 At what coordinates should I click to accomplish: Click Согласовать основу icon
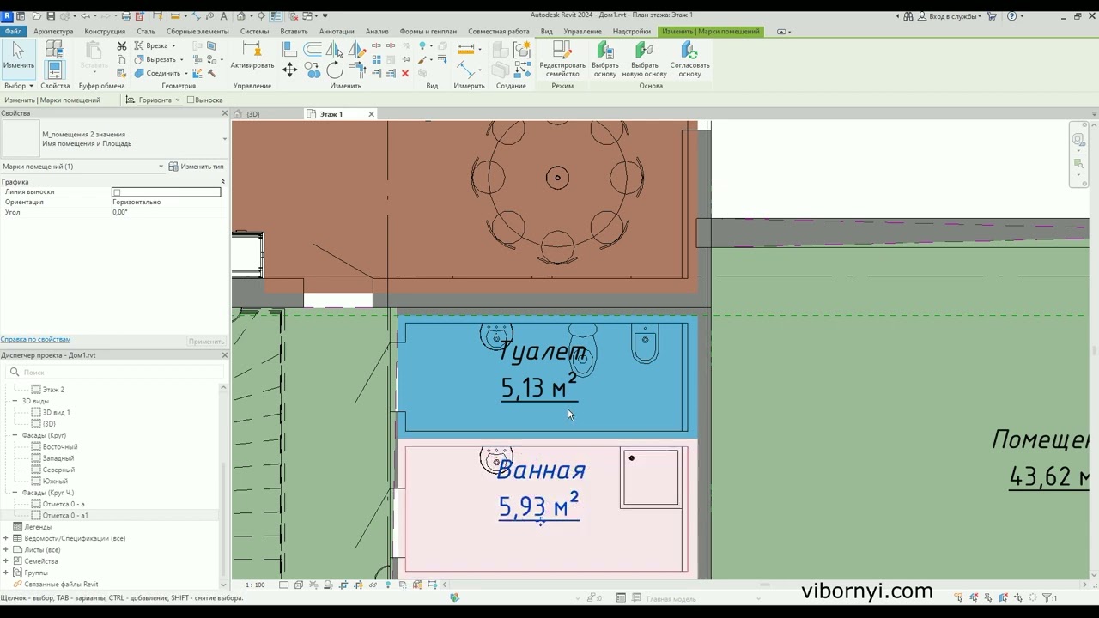689,50
